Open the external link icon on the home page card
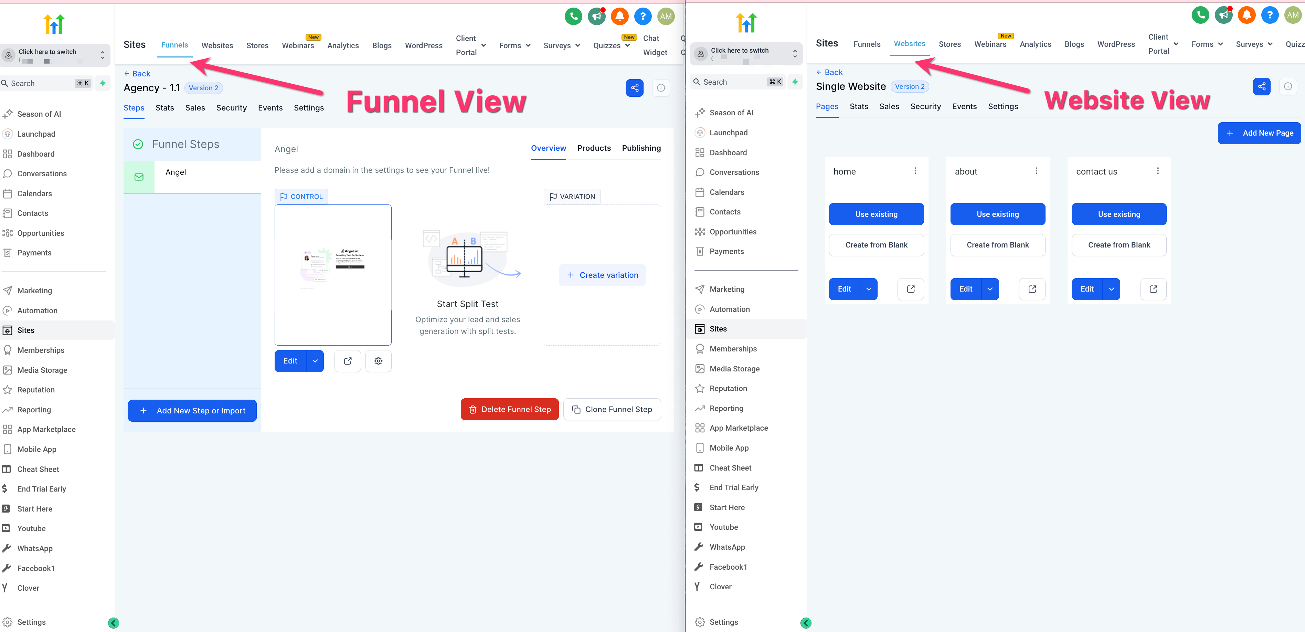 pos(910,289)
